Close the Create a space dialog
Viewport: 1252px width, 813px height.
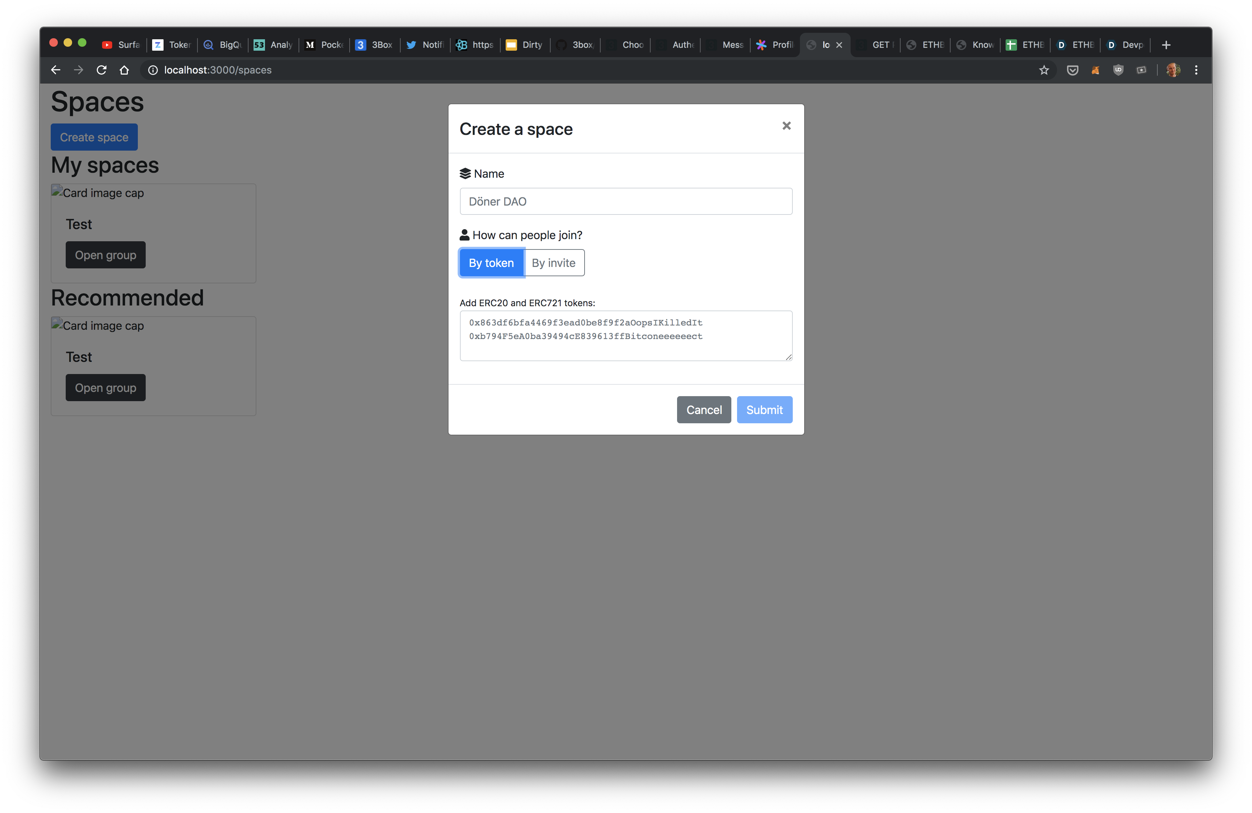point(786,126)
